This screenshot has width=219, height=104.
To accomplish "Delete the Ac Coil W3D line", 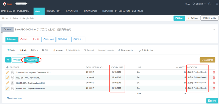I will (x=214, y=77).
